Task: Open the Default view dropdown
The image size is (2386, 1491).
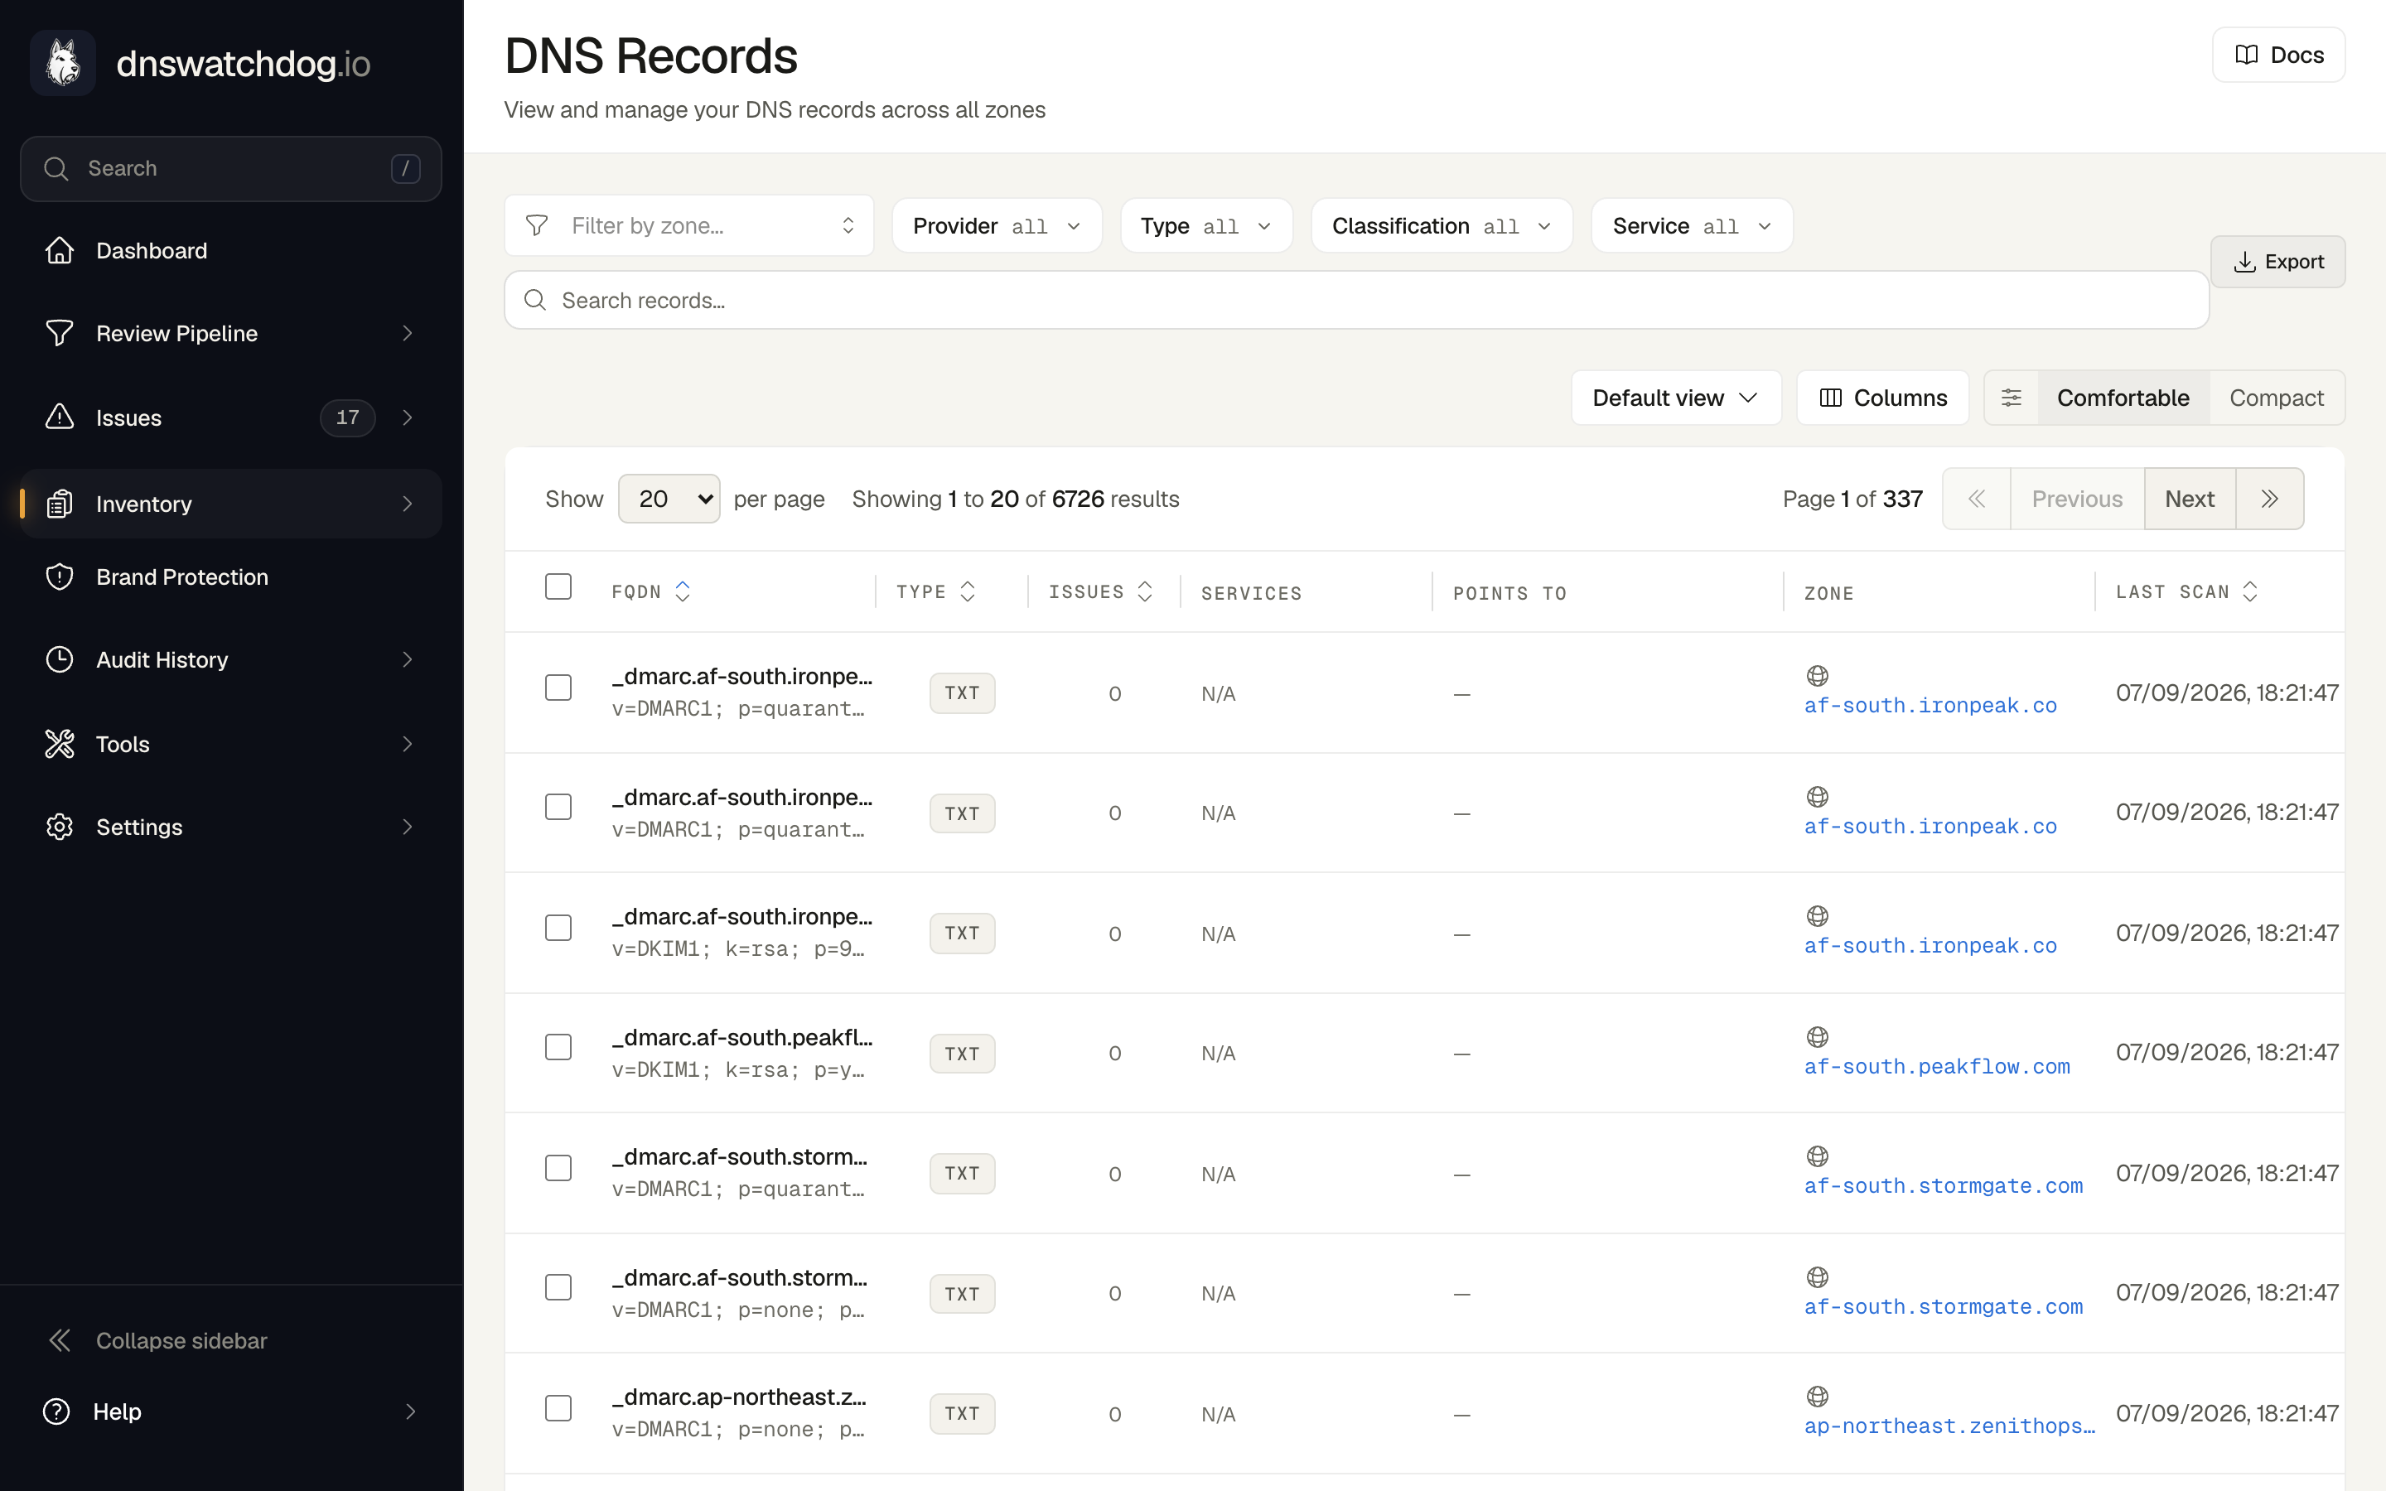Action: coord(1675,398)
